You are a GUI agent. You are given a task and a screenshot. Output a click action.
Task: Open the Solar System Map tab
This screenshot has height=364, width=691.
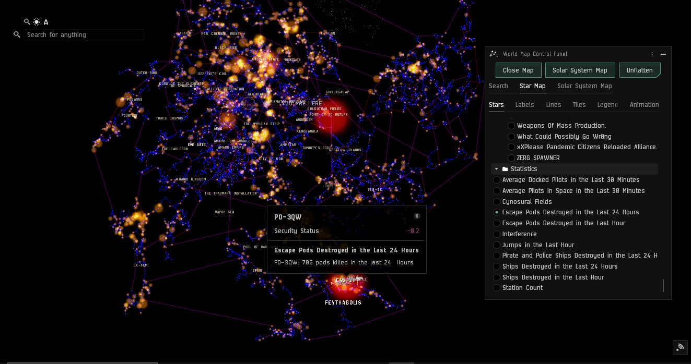584,86
